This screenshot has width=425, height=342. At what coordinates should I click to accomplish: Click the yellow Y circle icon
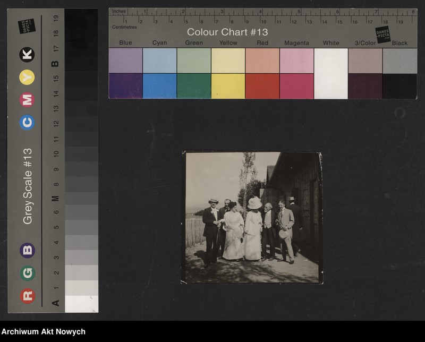27,77
